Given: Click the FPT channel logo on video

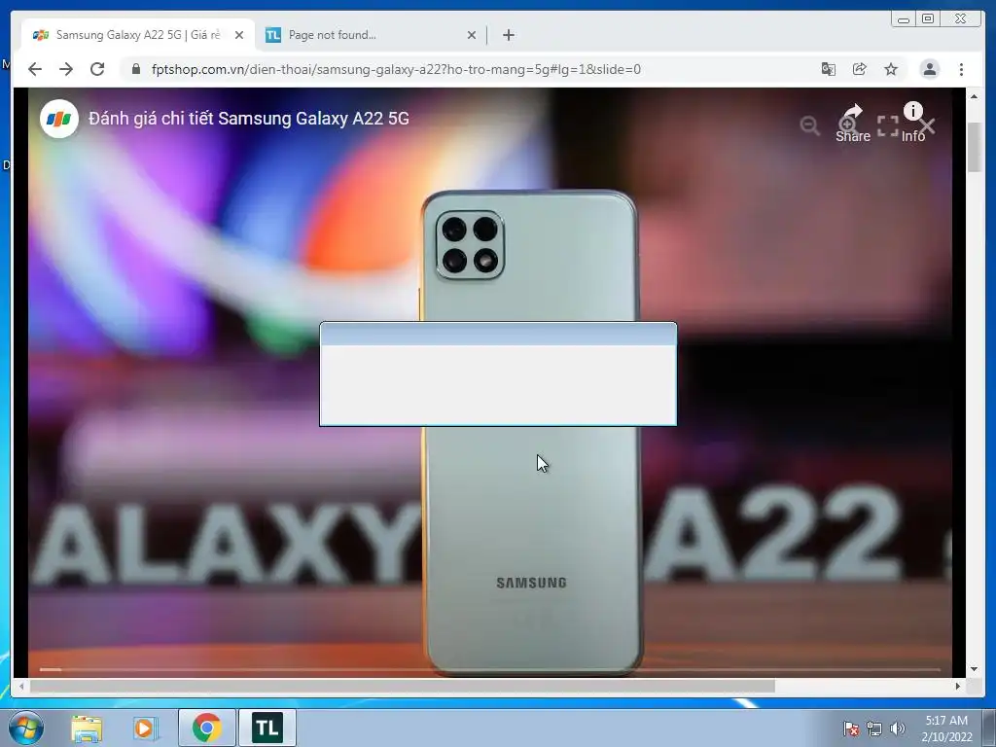Looking at the screenshot, I should (x=59, y=119).
